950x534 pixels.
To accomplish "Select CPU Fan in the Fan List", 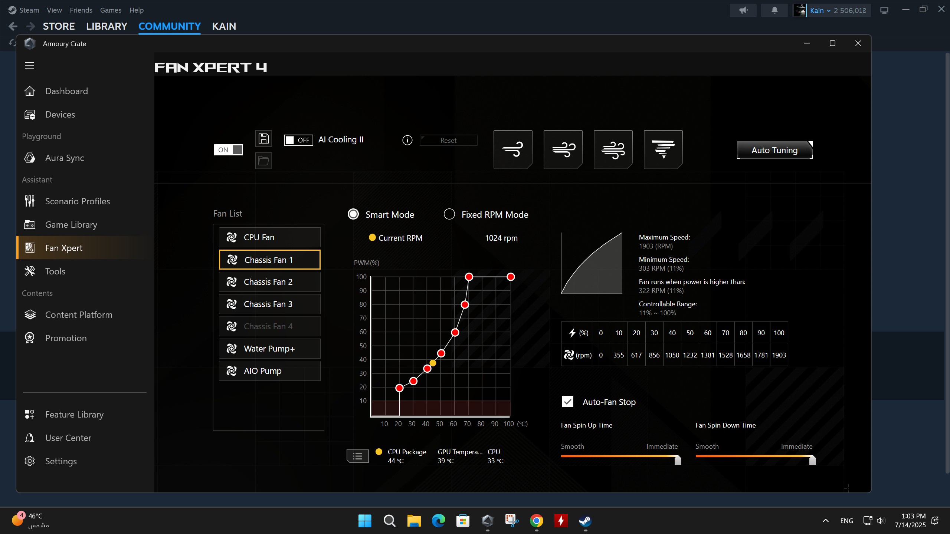I will (x=269, y=237).
